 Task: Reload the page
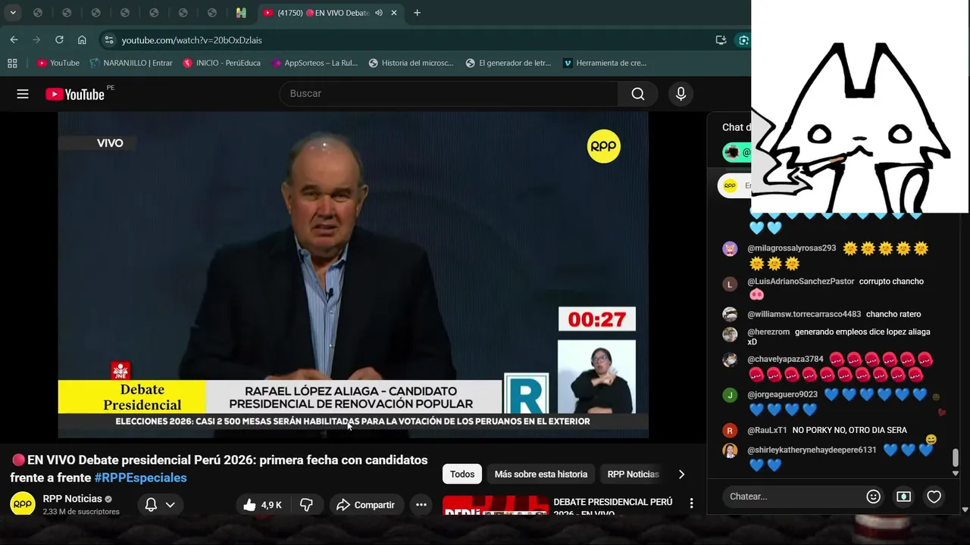click(x=59, y=39)
